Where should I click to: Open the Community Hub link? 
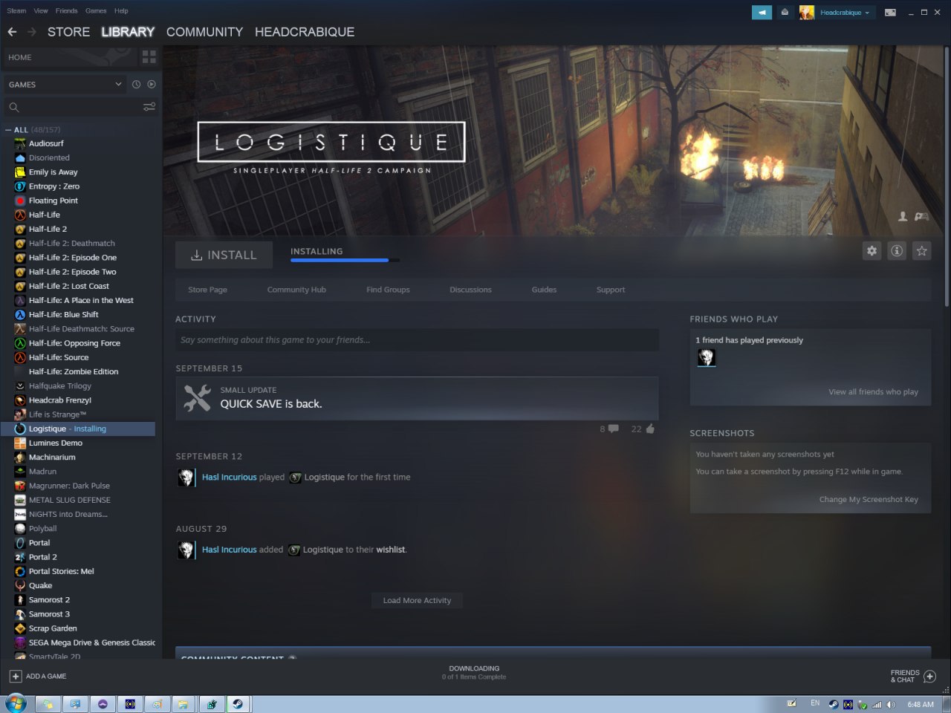tap(296, 290)
